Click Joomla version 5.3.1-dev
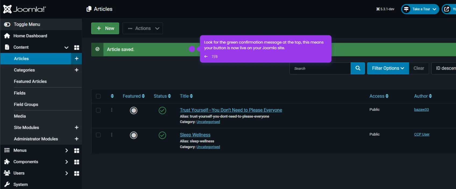The width and height of the screenshot is (456, 189). [385, 9]
